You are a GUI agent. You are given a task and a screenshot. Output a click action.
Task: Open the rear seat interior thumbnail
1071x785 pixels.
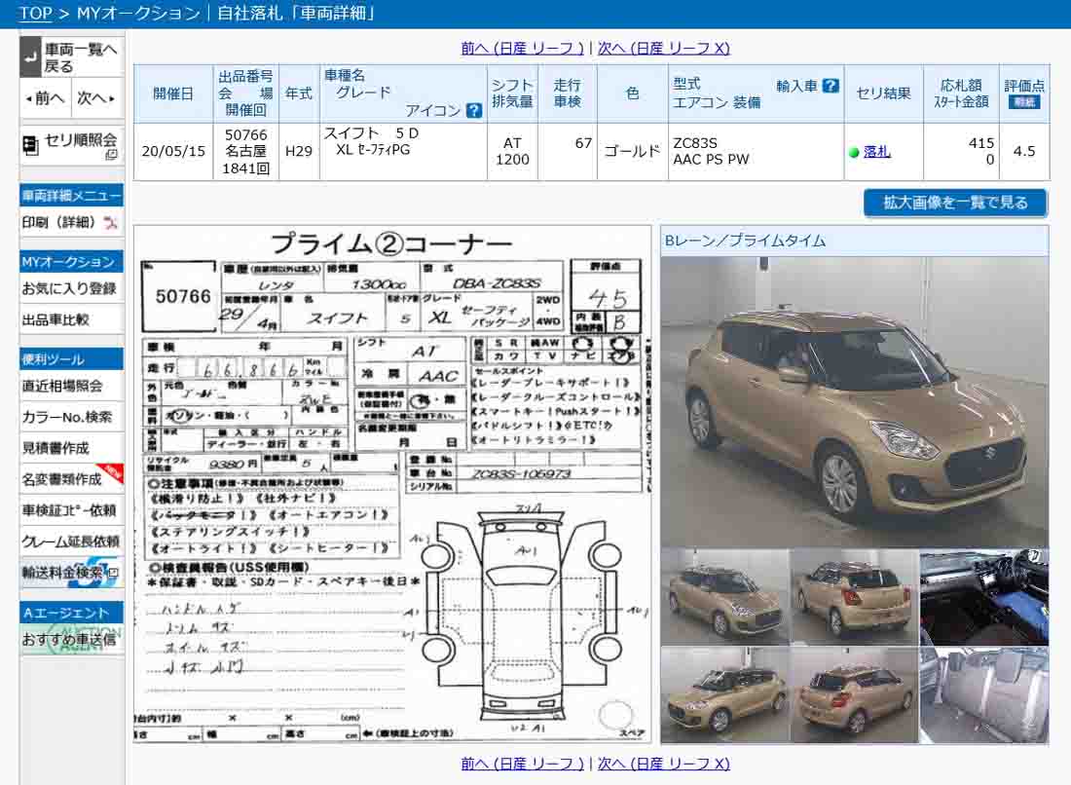[x=984, y=694]
